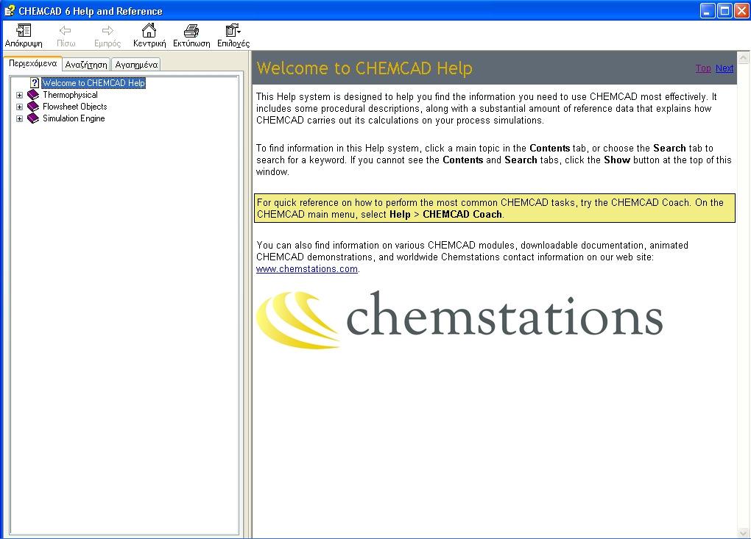
Task: Maximize the CHEMCAD Help window
Action: 724,10
